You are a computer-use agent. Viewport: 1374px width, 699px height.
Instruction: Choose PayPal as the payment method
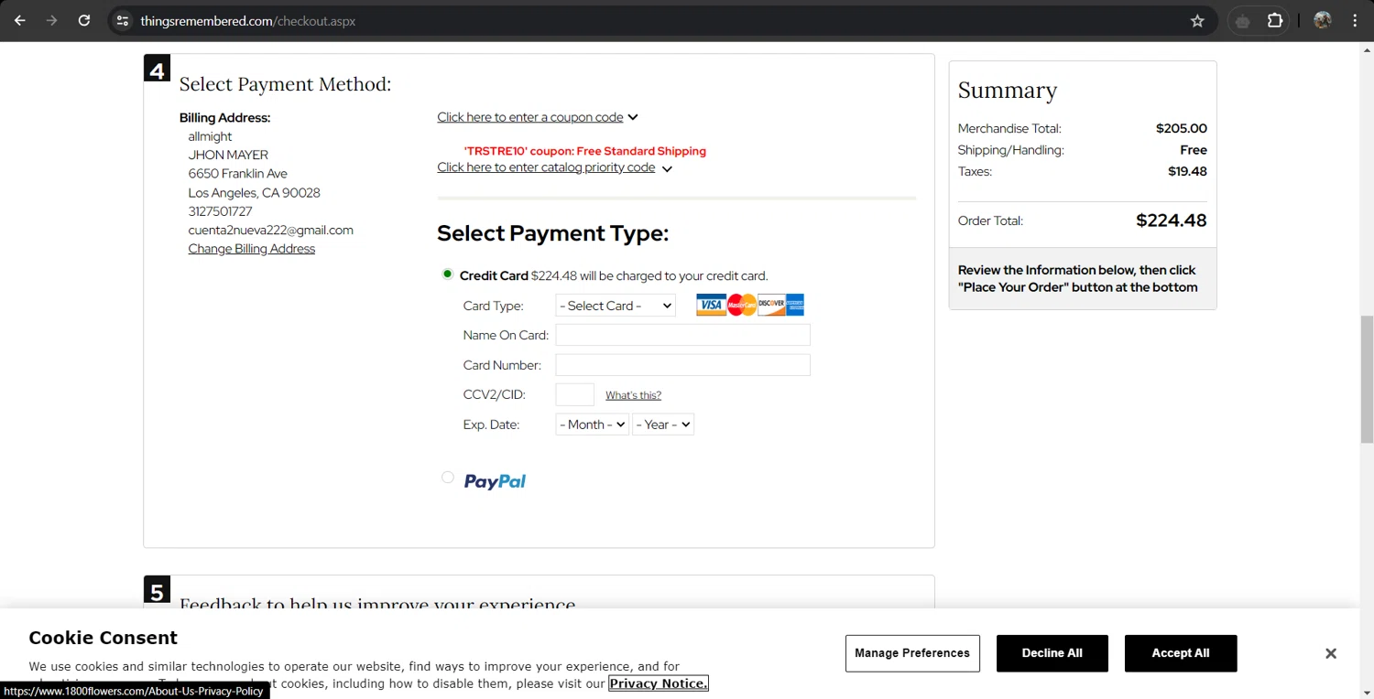447,478
